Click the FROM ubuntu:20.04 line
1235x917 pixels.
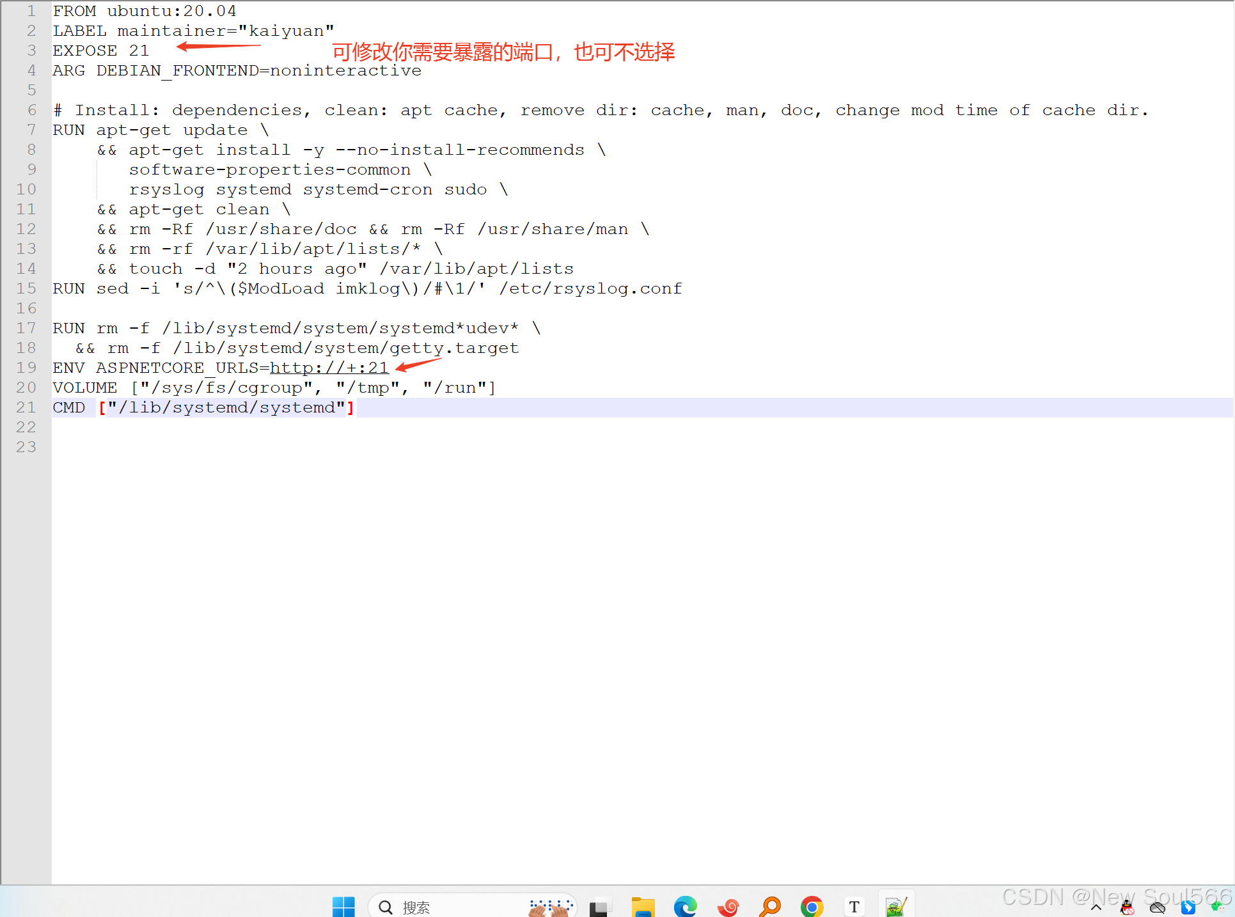[145, 11]
